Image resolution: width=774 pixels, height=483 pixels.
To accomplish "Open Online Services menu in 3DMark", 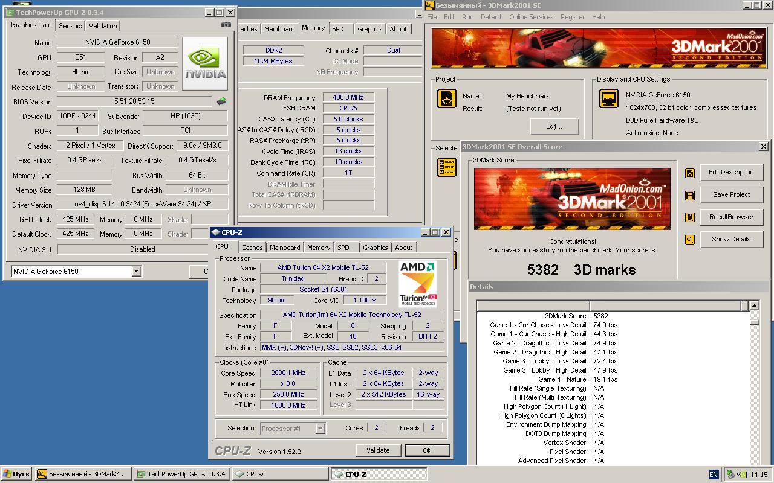I will [532, 17].
